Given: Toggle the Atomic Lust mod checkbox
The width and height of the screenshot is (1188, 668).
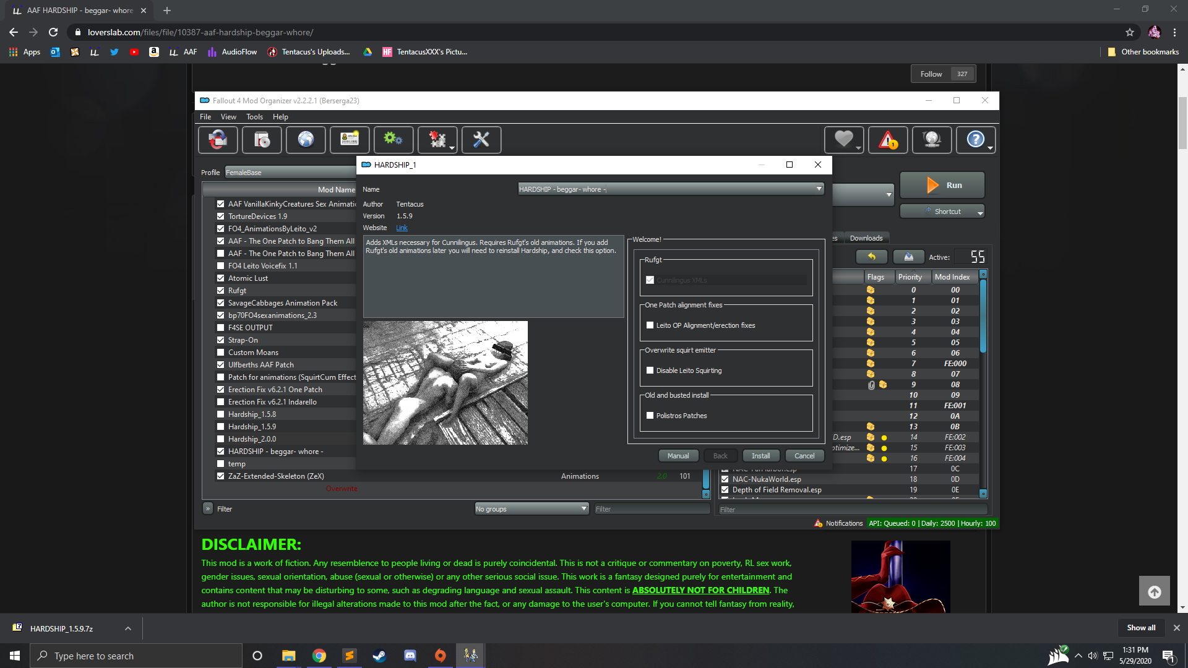Looking at the screenshot, I should pyautogui.click(x=220, y=278).
